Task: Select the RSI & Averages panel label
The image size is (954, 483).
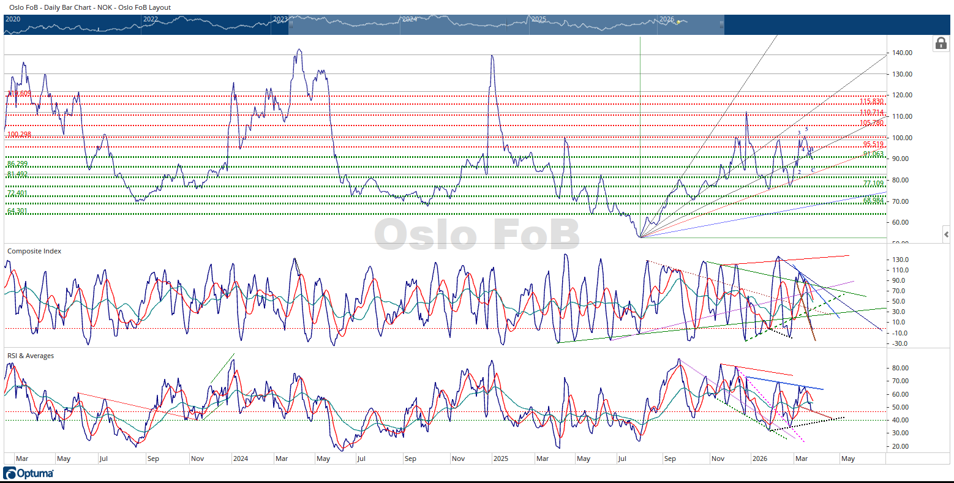Action: (31, 356)
